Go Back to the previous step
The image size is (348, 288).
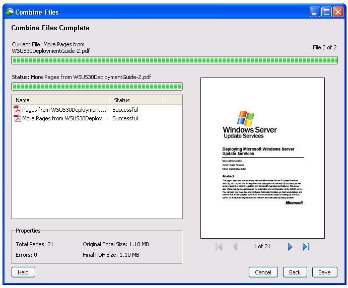[295, 272]
